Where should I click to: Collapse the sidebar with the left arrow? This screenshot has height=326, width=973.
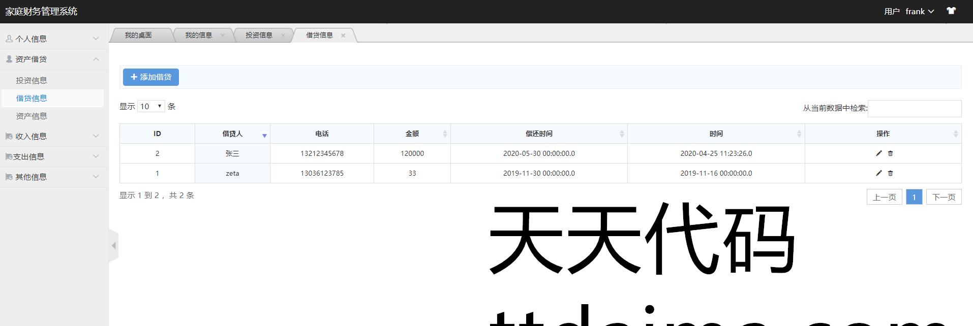pos(114,246)
